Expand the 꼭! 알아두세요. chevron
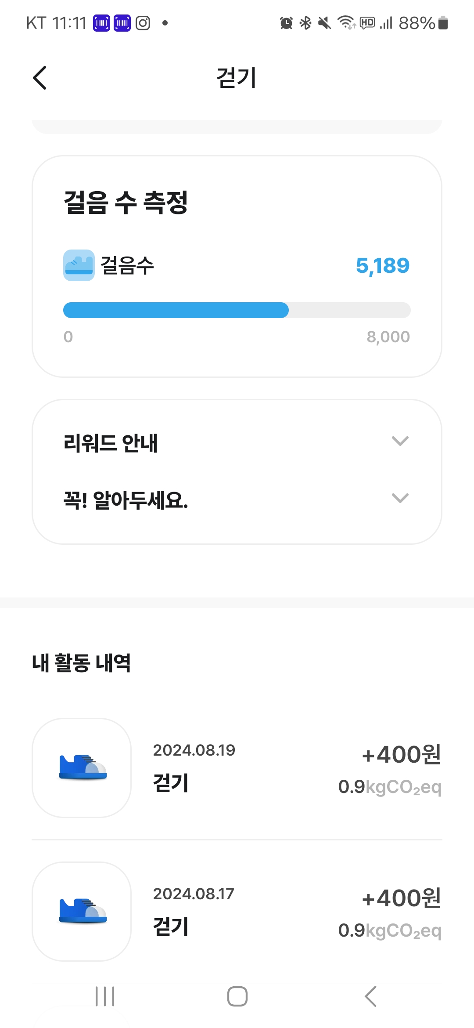 (x=400, y=498)
